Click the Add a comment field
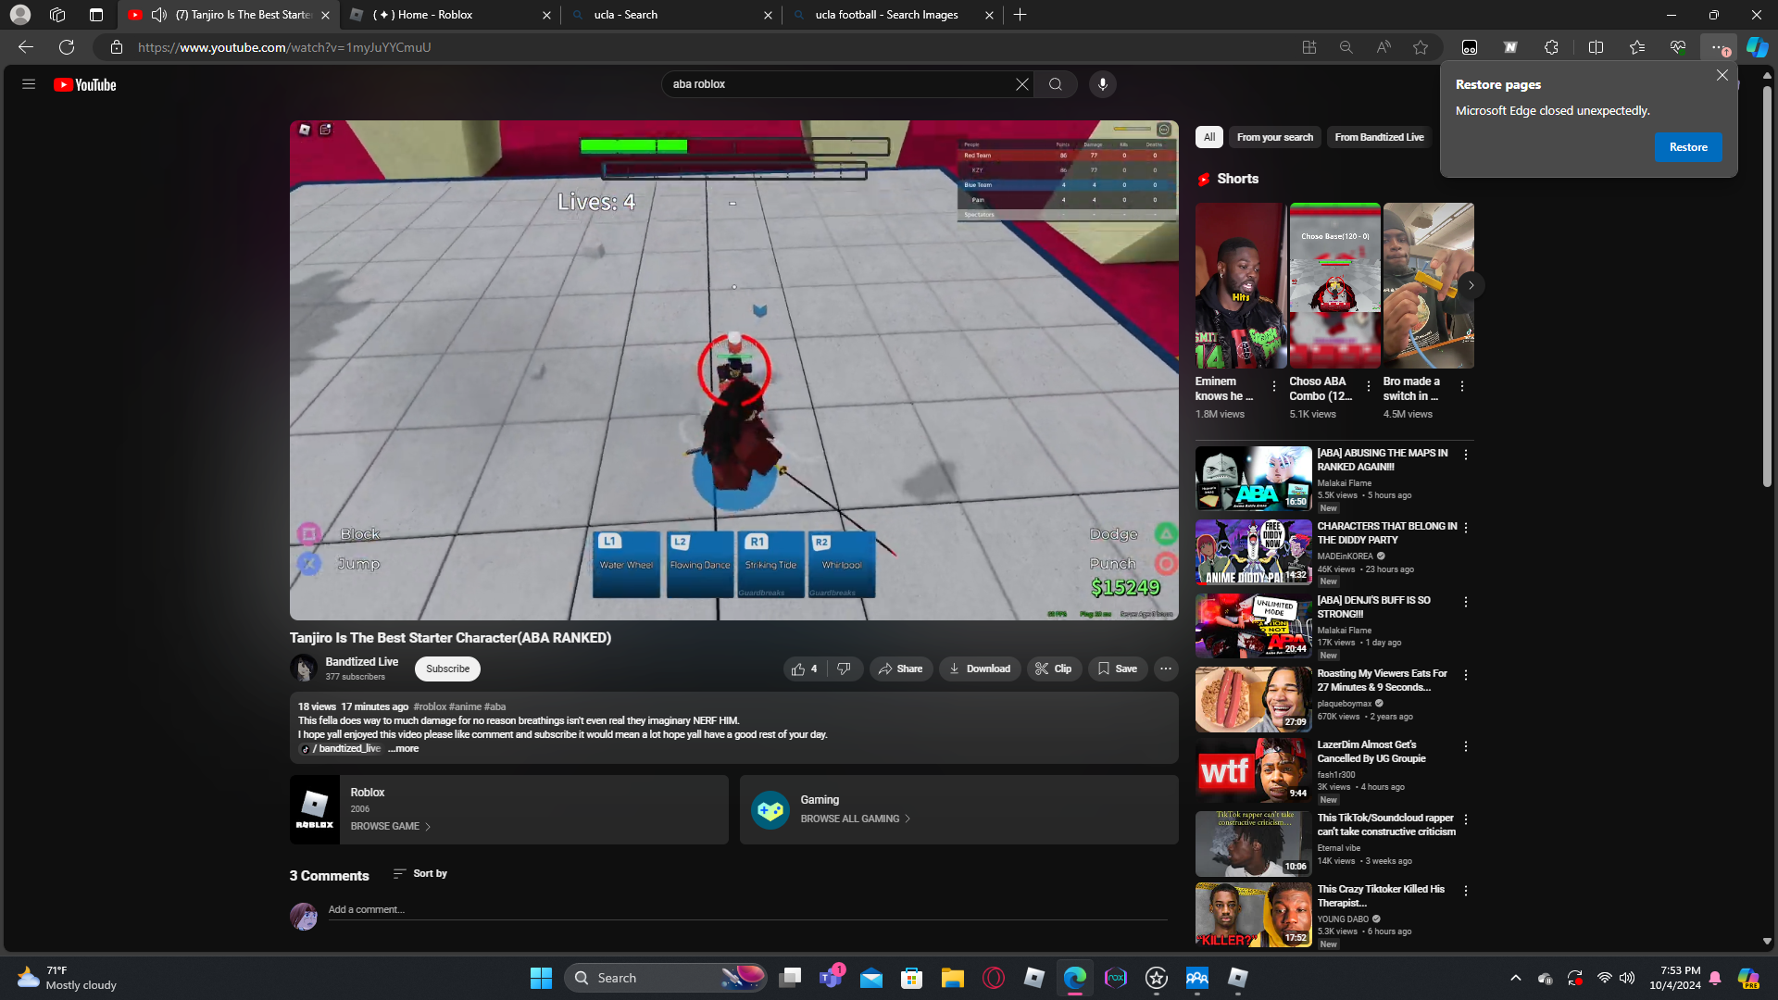 [747, 909]
